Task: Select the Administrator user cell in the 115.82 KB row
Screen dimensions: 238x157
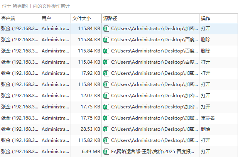Action: pos(55,140)
